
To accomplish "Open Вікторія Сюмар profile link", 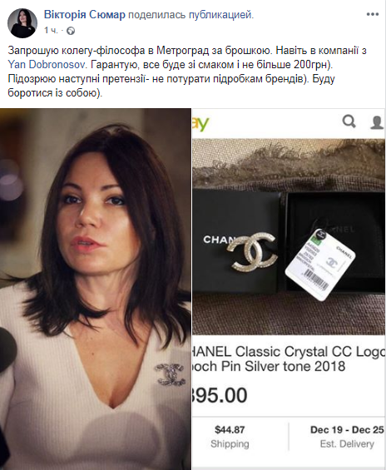I will pos(85,14).
